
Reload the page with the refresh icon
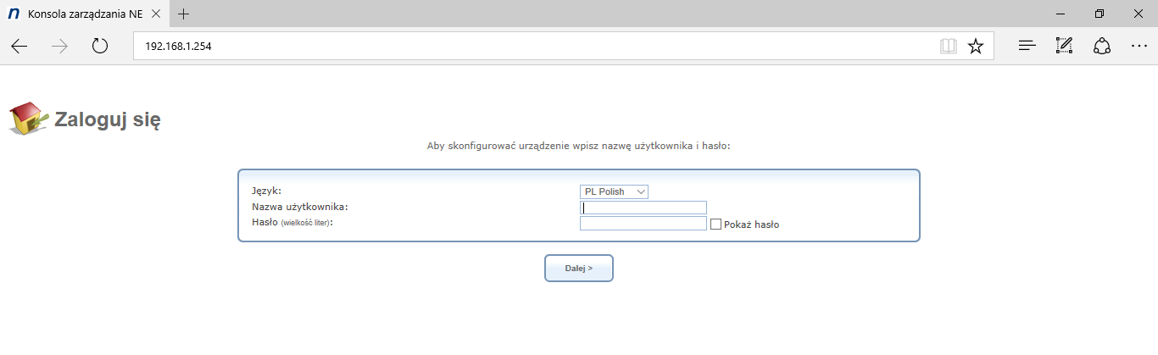(100, 47)
